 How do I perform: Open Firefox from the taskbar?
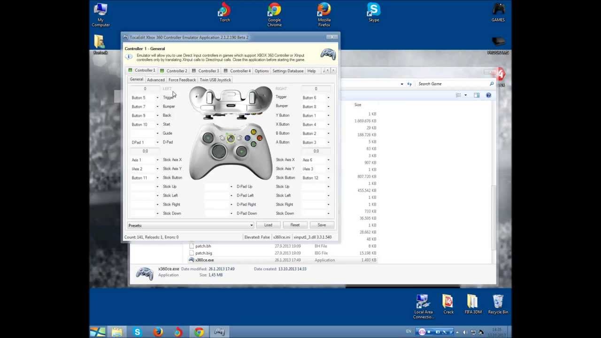[x=158, y=332]
